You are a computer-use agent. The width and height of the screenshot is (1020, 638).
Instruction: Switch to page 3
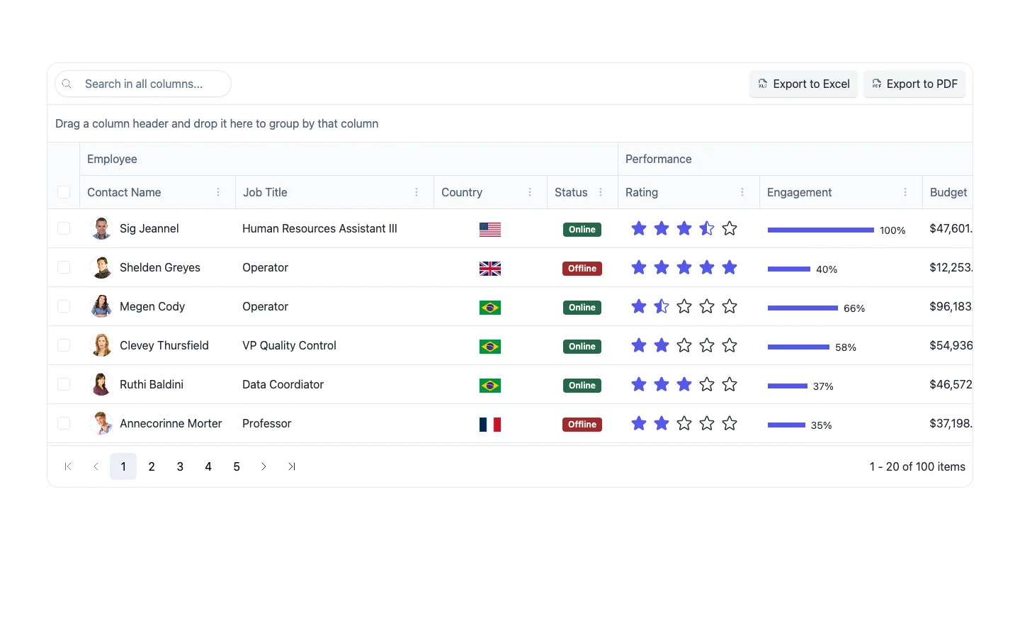[x=180, y=466]
